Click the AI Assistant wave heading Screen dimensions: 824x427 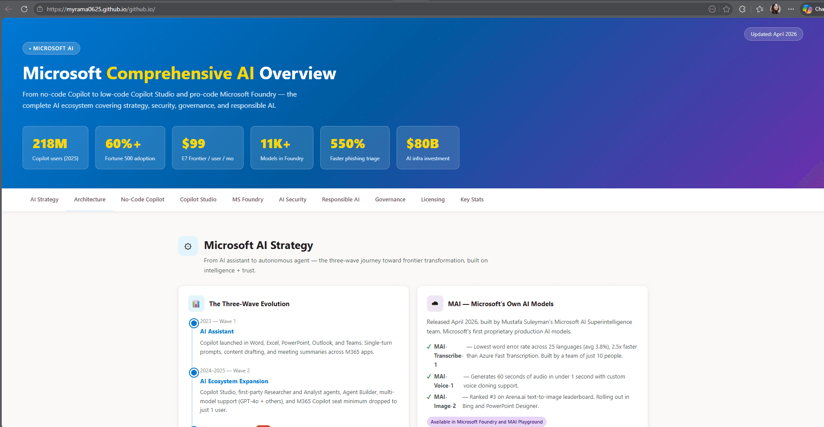[217, 331]
